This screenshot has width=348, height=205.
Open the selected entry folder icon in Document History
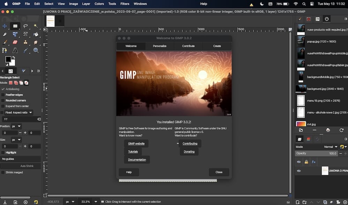point(301,130)
